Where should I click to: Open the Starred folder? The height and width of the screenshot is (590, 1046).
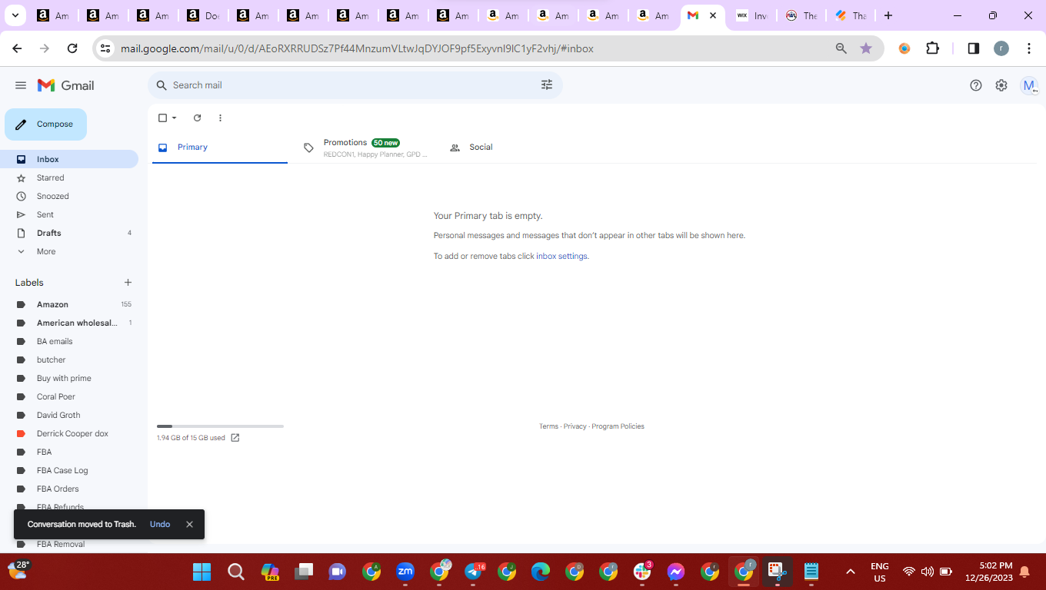point(69,177)
